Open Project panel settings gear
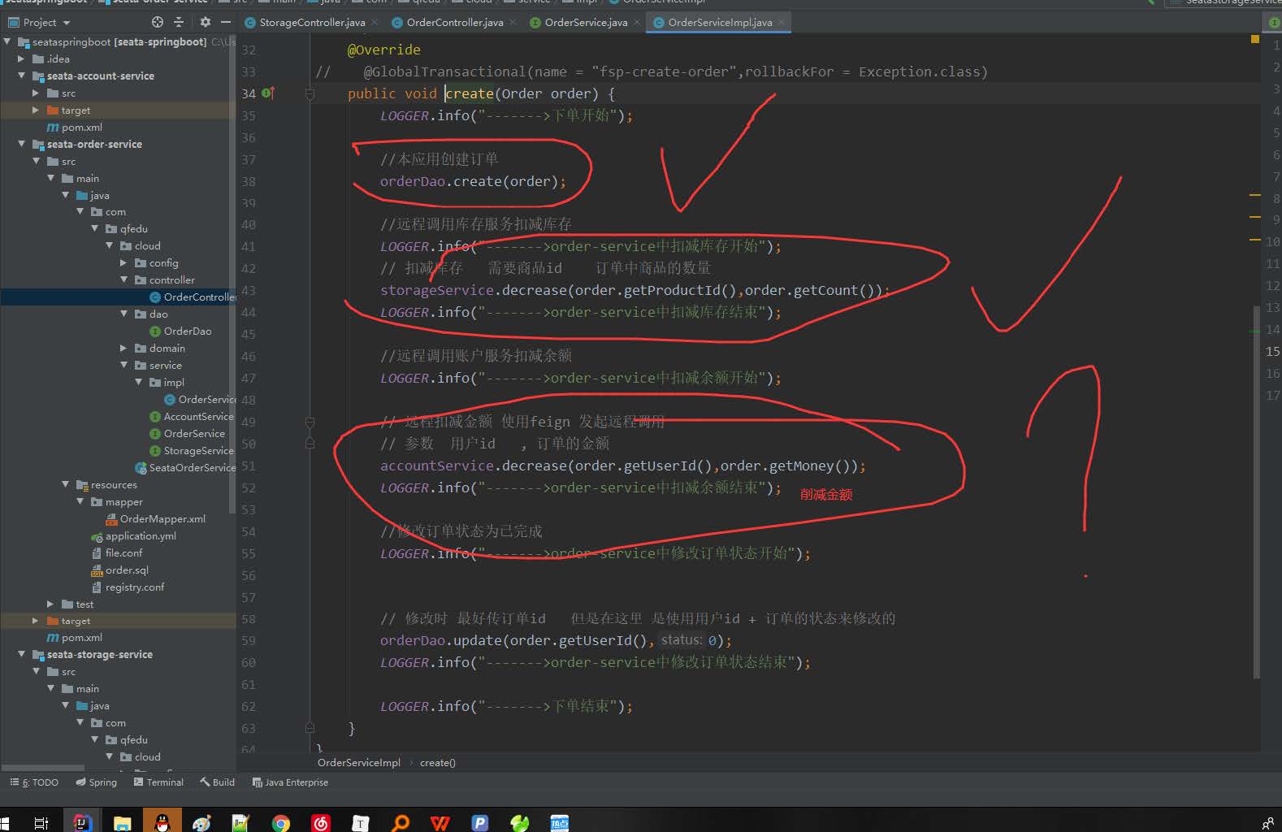Image resolution: width=1282 pixels, height=832 pixels. [x=205, y=22]
